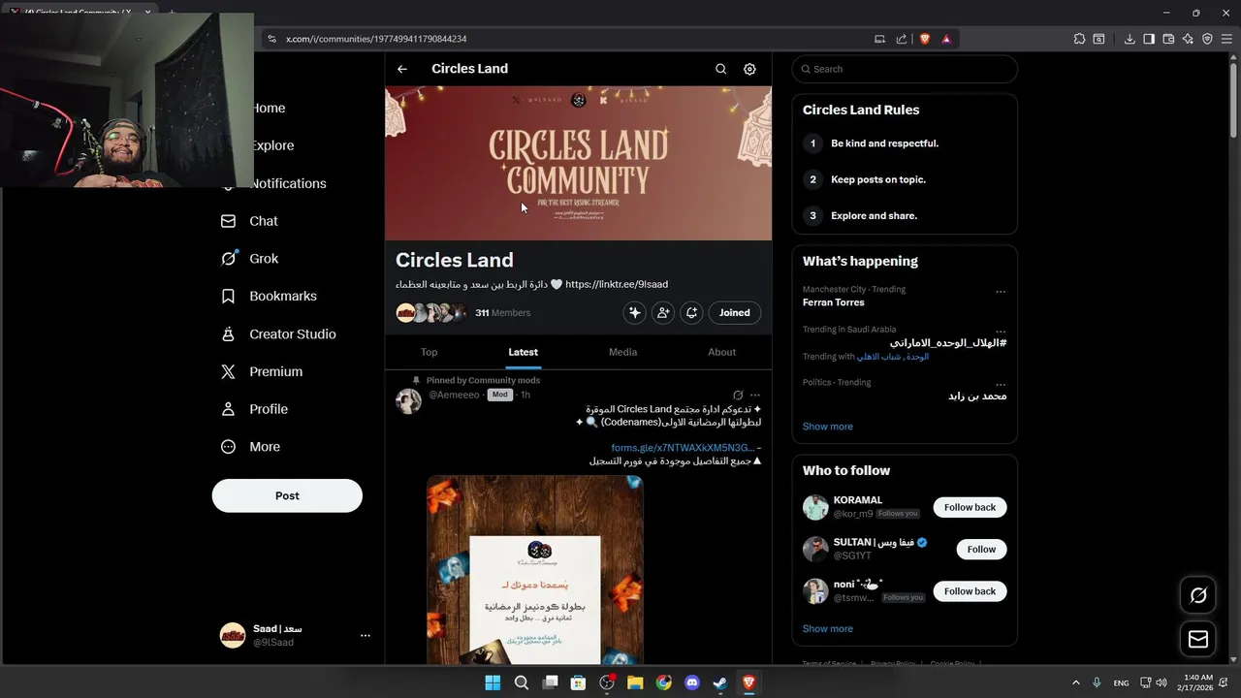Click Brave Shields lion icon in address bar
1241x698 pixels.
[x=924, y=39]
